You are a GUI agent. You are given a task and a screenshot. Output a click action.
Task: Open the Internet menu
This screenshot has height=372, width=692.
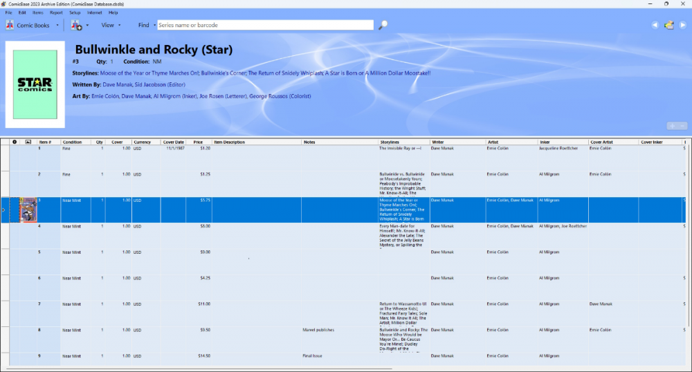94,12
